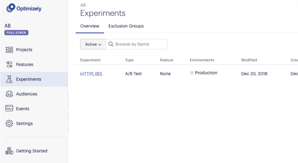Click the search magnifier icon
Image resolution: width=298 pixels, height=163 pixels.
(x=111, y=44)
